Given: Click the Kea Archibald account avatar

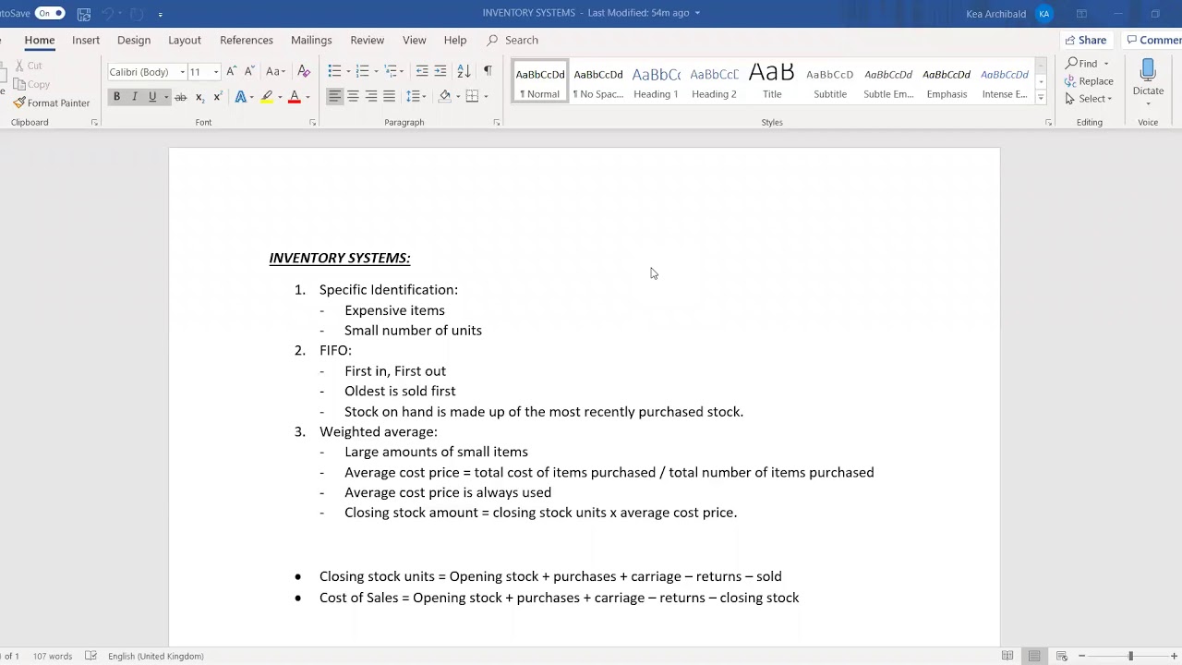Looking at the screenshot, I should (1044, 14).
